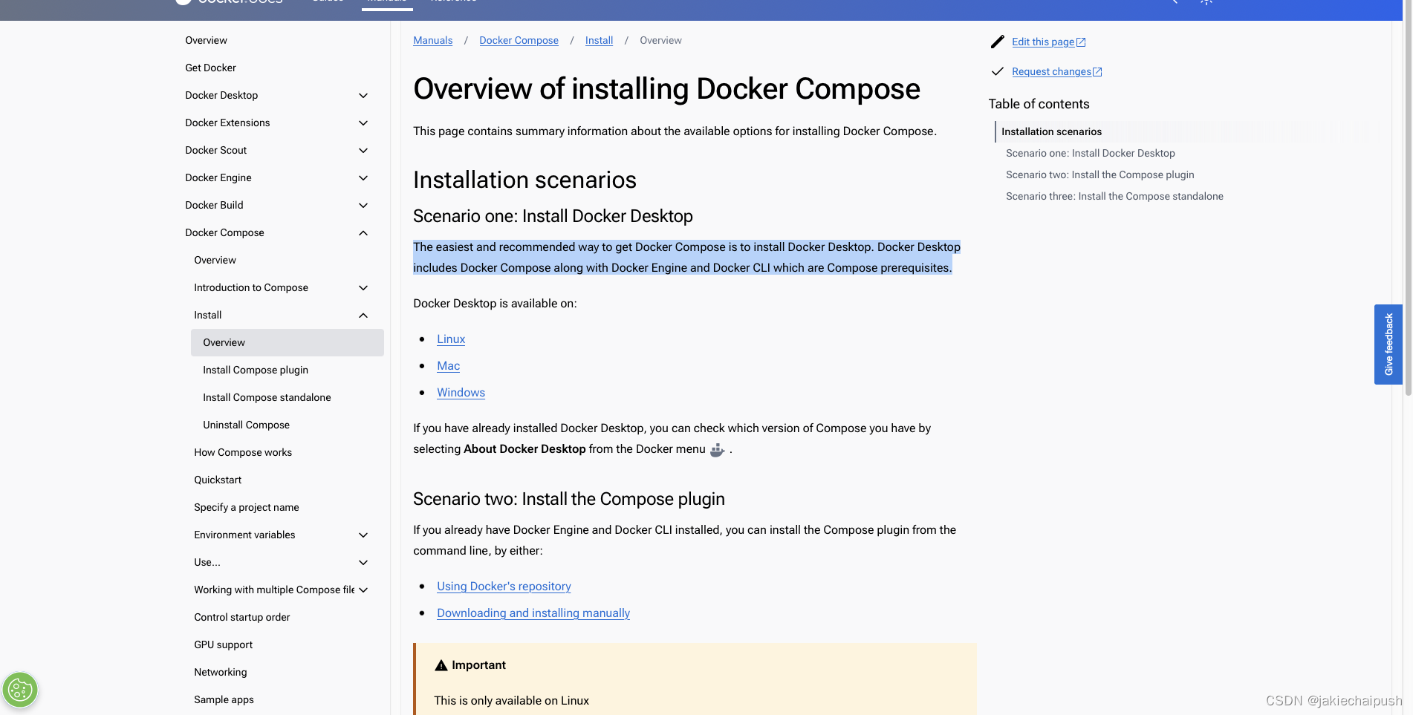Click the pencil icon beside Edit this page
1413x715 pixels.
(x=998, y=42)
